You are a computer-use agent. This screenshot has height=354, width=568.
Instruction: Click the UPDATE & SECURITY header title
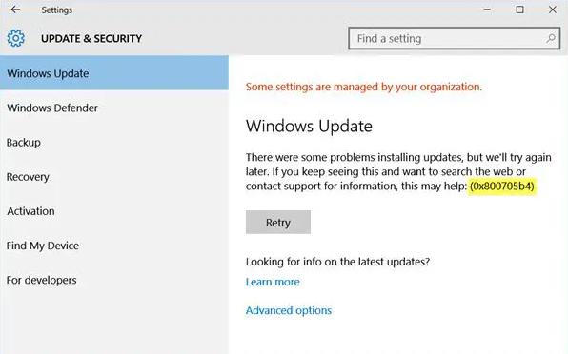click(91, 38)
